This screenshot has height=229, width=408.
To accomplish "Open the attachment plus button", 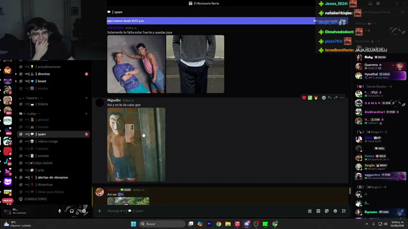I will tap(99, 211).
